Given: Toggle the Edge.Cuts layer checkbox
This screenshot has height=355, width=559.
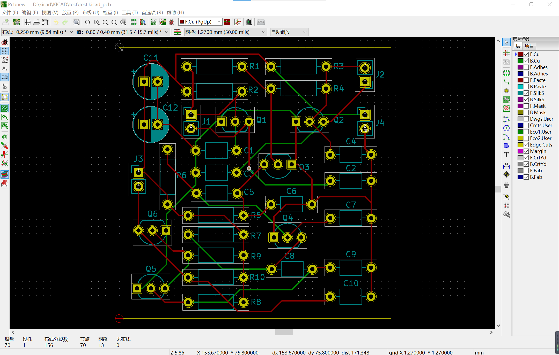Looking at the screenshot, I should [x=526, y=145].
